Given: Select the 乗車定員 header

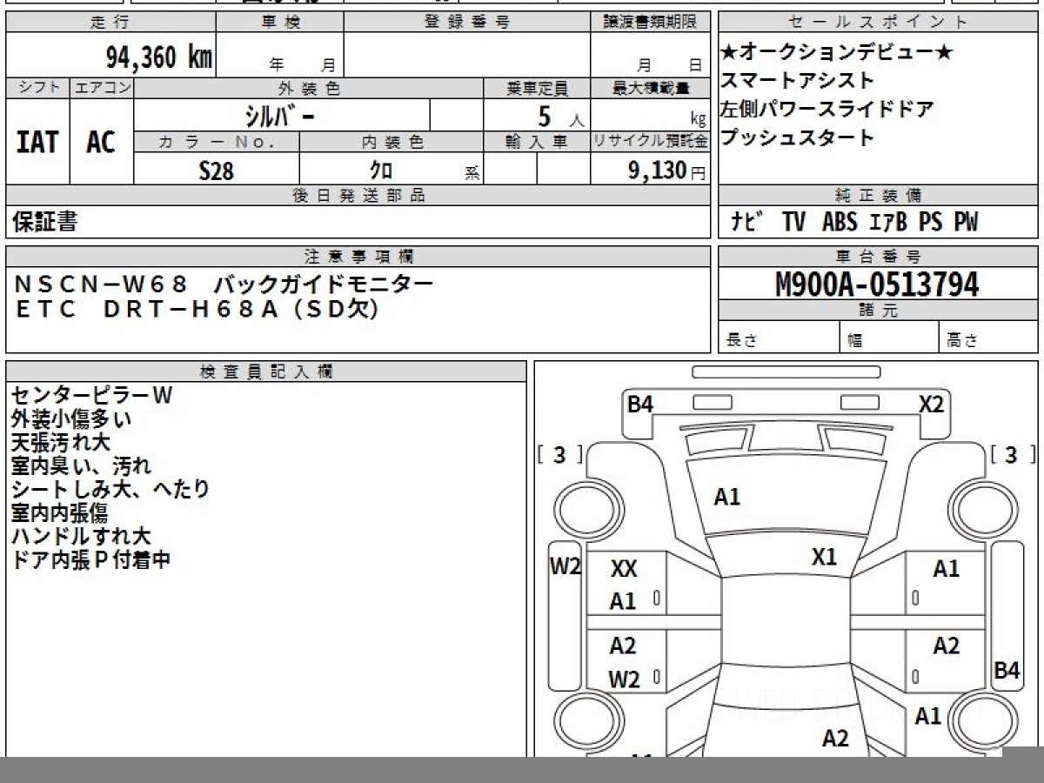Looking at the screenshot, I should tap(537, 88).
